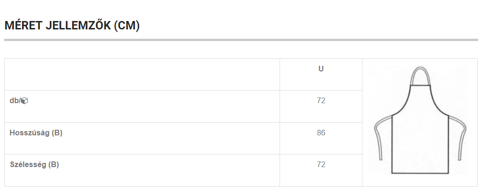Viewport: 480px width, 196px height.
Task: Click the apron's lower skirt section
Action: 421,144
